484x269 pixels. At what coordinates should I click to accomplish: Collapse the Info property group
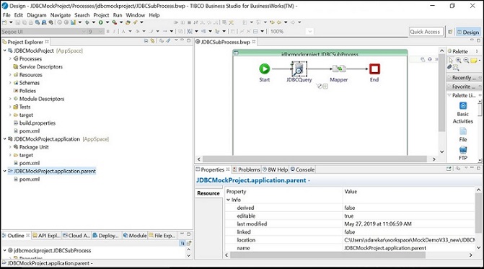[x=229, y=200]
